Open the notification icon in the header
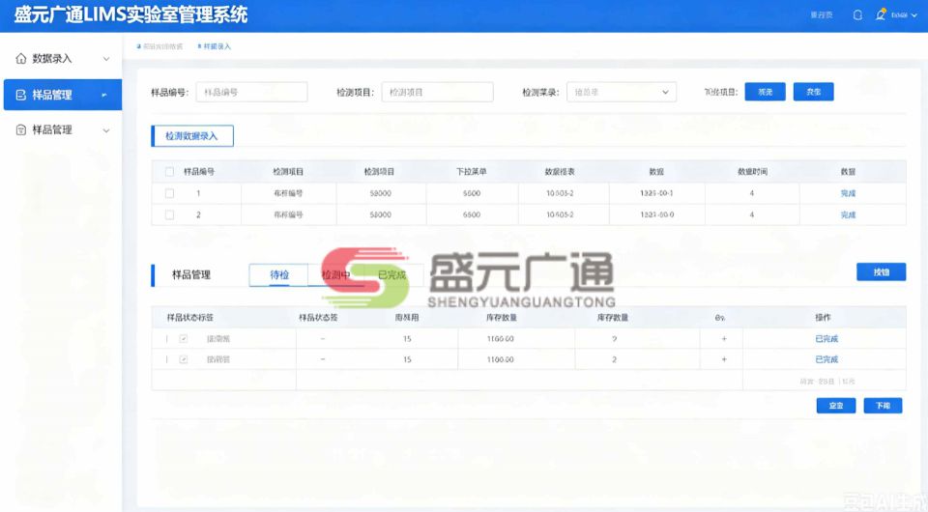Viewport: 928px width, 512px height. (x=857, y=15)
